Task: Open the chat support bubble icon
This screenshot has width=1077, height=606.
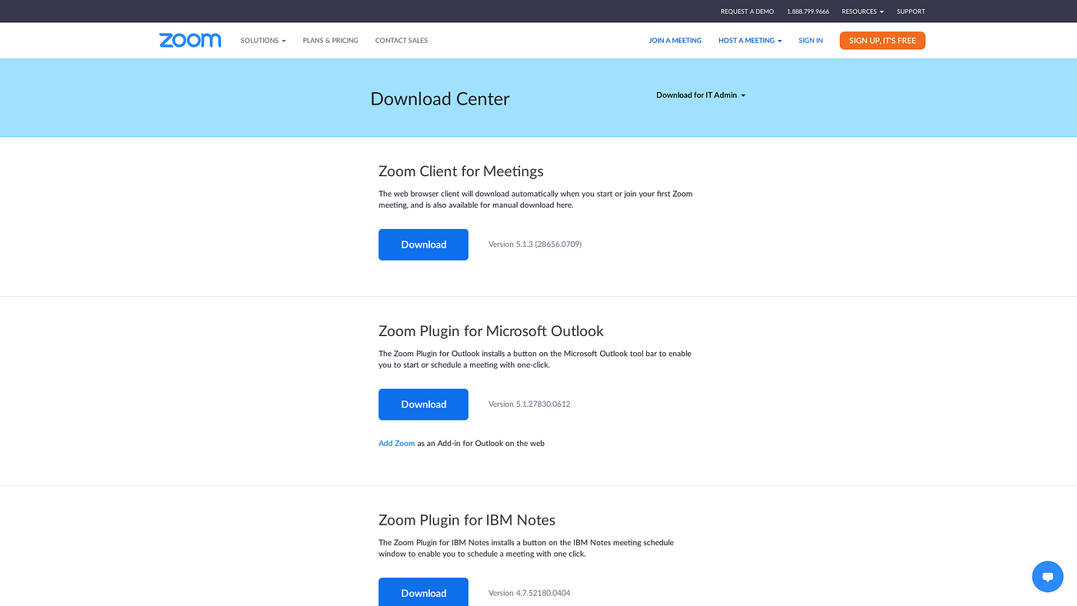Action: tap(1048, 576)
